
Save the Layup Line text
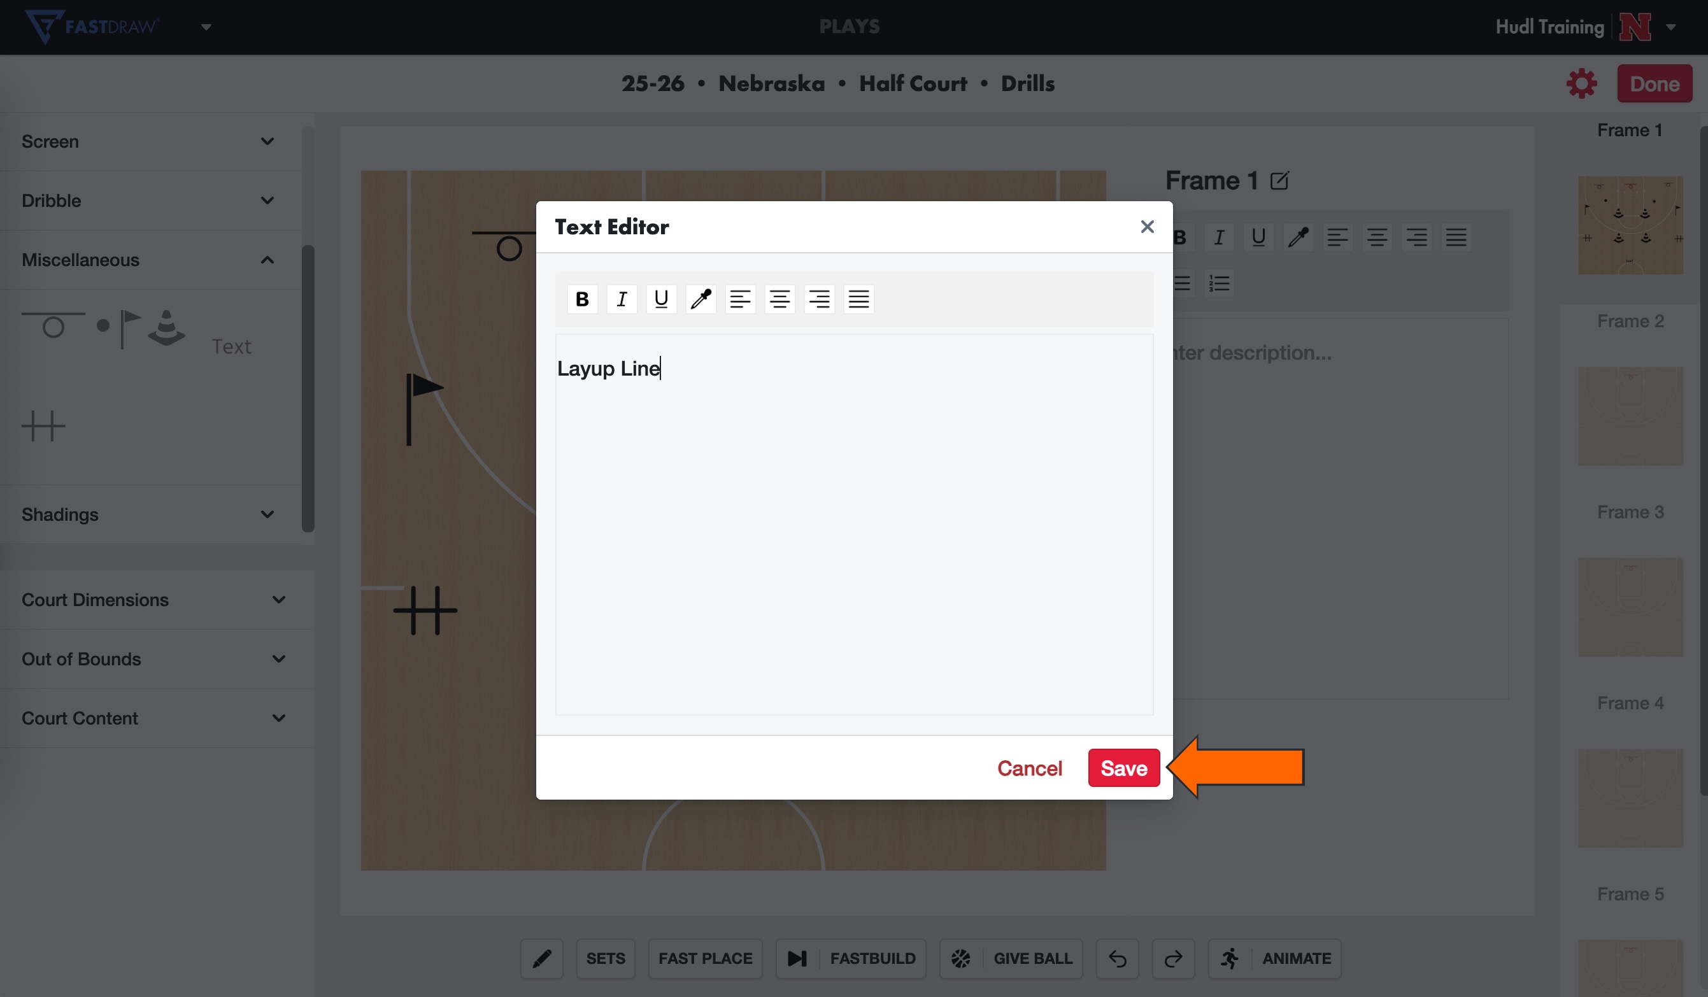[x=1124, y=768]
